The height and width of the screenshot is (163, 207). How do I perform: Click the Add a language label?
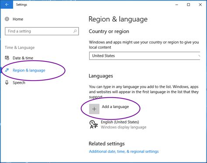115,107
